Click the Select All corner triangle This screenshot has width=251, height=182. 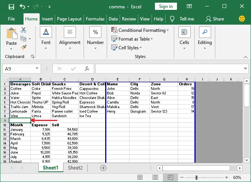click(x=5, y=79)
